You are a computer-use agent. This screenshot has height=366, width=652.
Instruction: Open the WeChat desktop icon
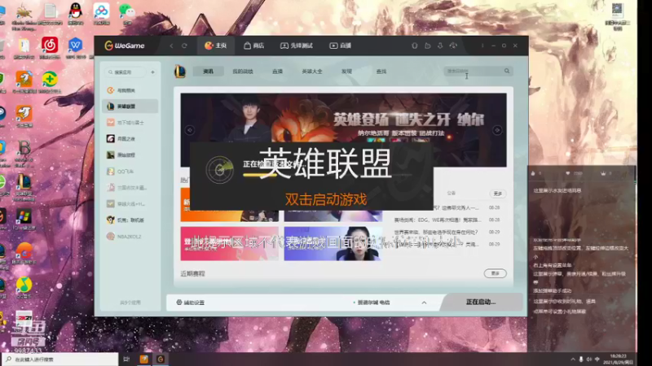click(x=127, y=13)
